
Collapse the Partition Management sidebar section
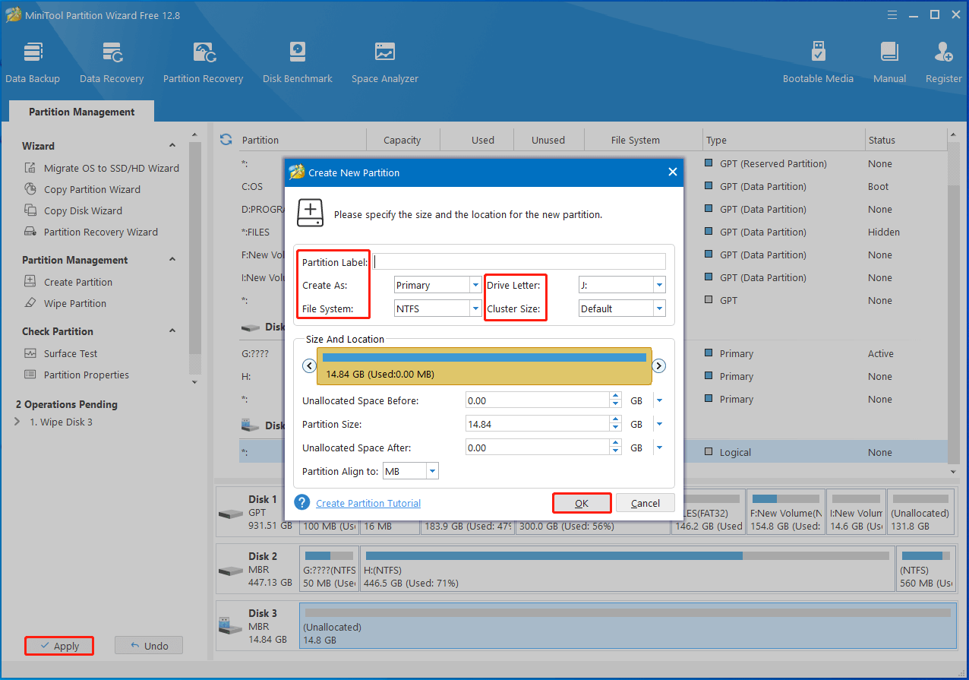click(172, 260)
